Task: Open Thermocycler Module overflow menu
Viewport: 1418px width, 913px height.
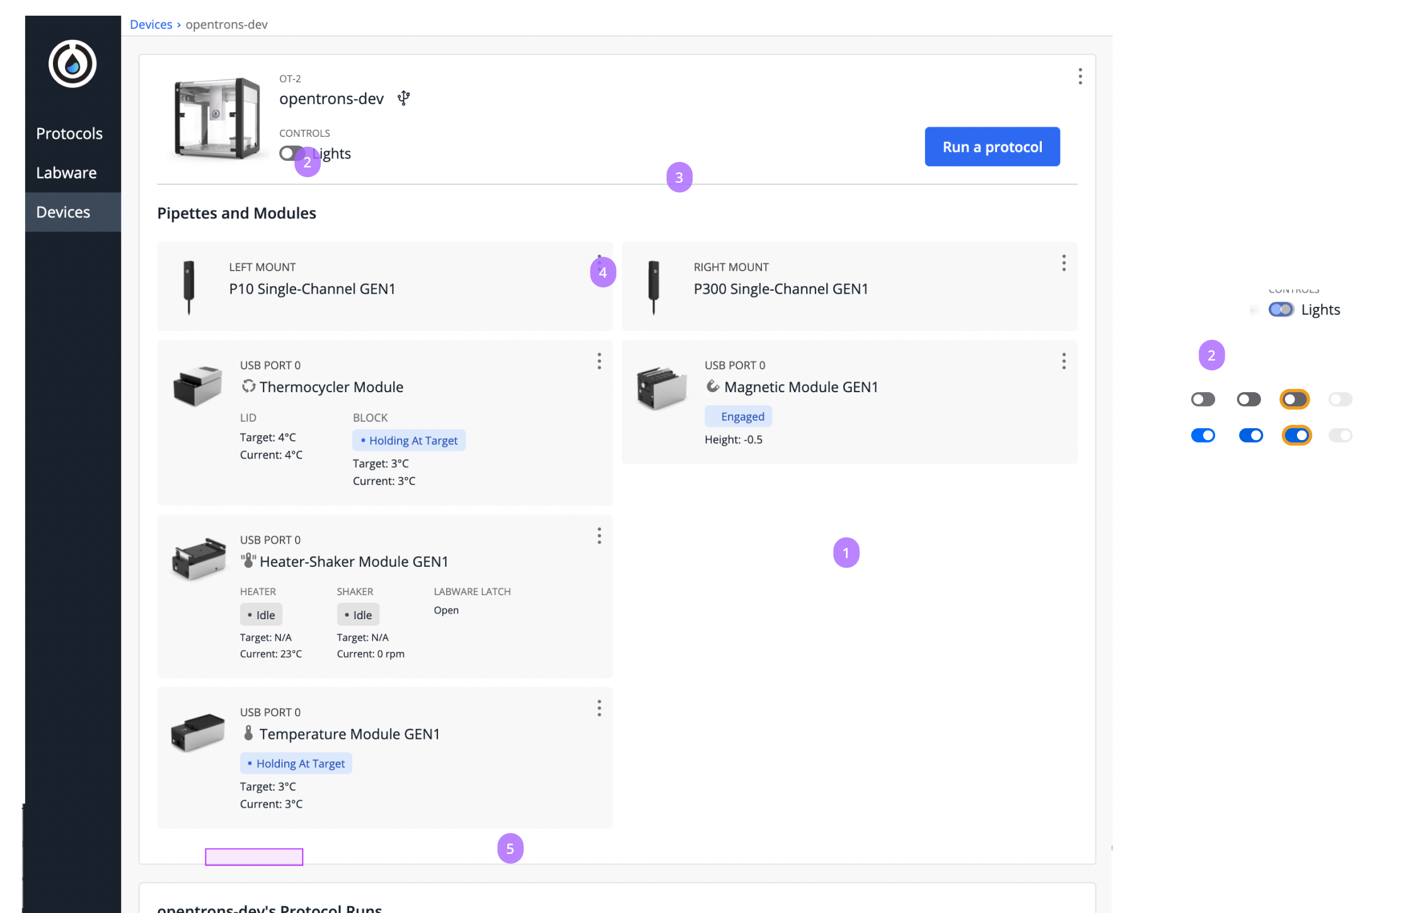Action: pyautogui.click(x=599, y=361)
